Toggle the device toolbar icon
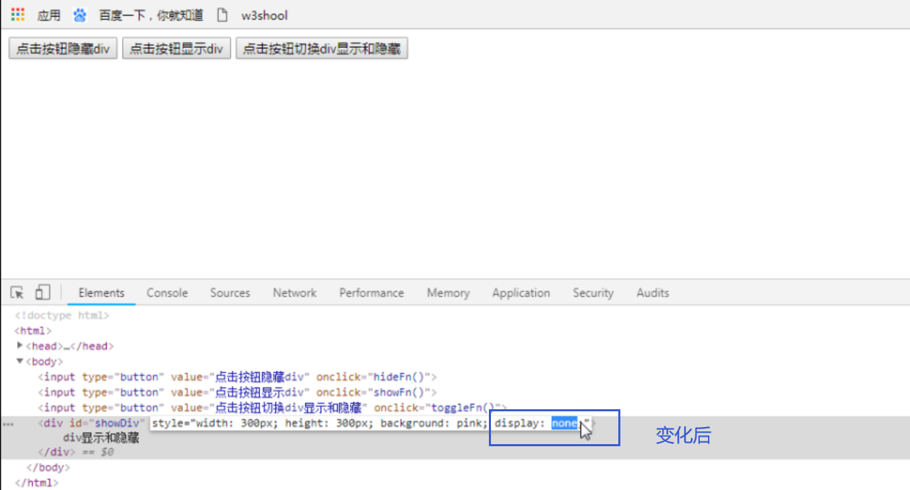Viewport: 910px width, 490px height. (x=42, y=293)
